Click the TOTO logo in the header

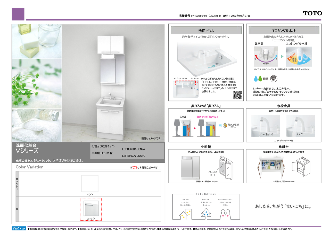click(312, 13)
